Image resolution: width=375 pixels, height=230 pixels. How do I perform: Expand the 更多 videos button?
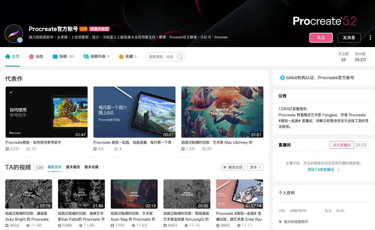click(255, 167)
